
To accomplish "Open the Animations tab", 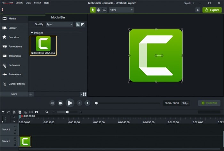I will (x=14, y=74).
